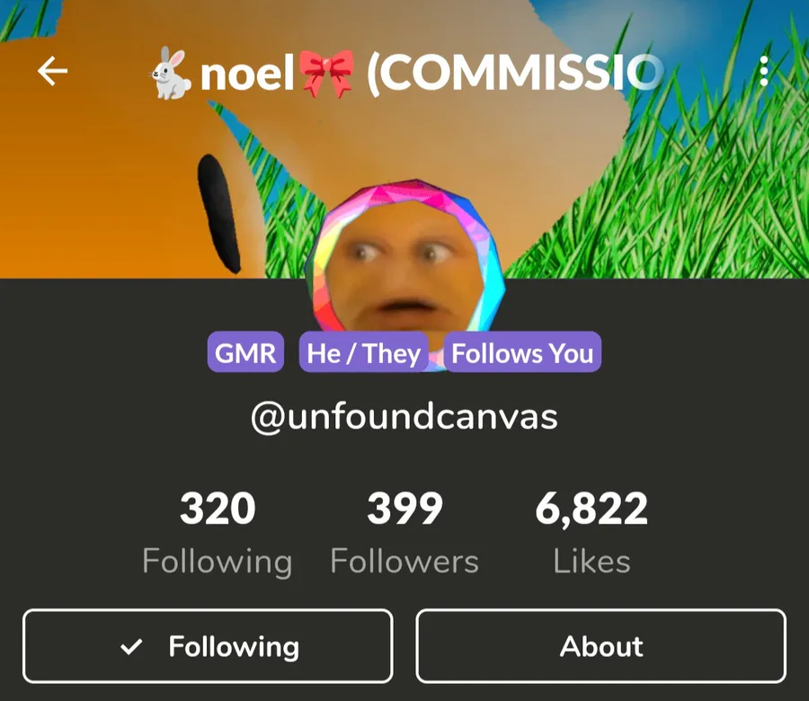Tap the GMR badge
809x701 pixels.
(245, 352)
